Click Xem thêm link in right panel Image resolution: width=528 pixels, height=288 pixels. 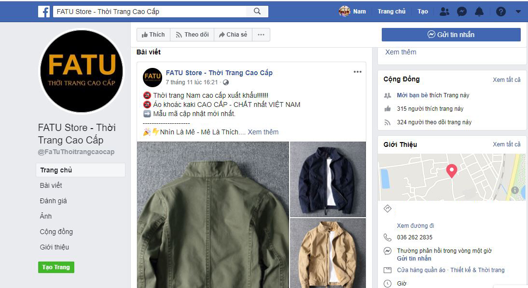click(401, 52)
